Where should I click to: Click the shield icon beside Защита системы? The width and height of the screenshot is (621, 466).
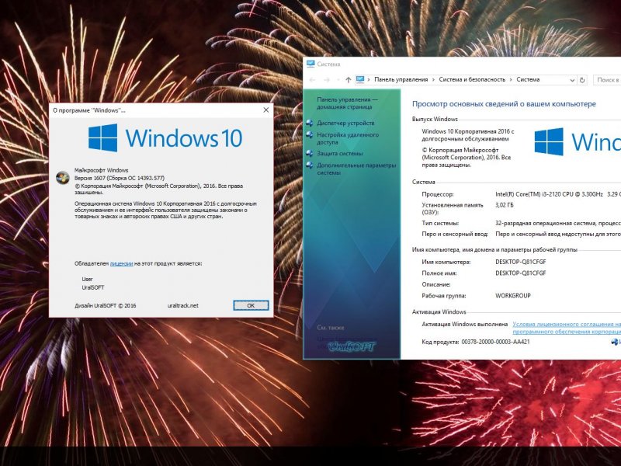[310, 153]
